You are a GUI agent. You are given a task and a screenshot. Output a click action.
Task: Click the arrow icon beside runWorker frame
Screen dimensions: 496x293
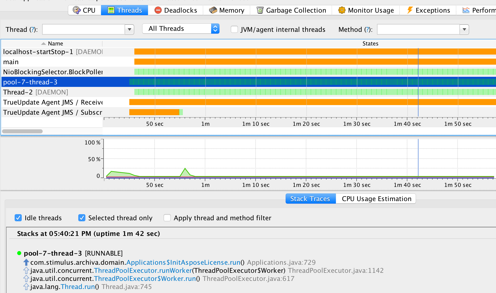26,270
